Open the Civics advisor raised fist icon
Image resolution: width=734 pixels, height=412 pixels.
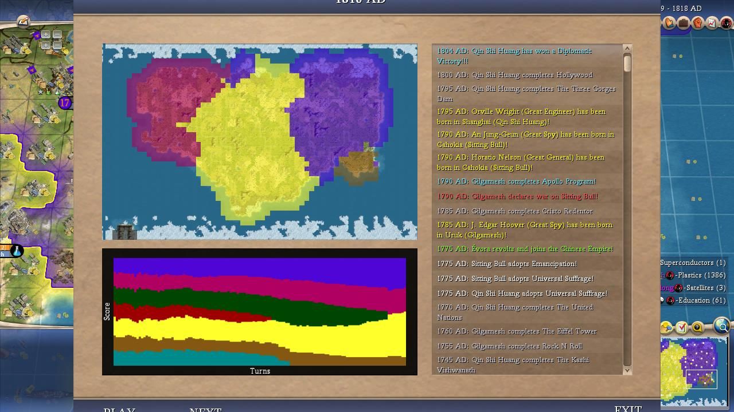[698, 23]
